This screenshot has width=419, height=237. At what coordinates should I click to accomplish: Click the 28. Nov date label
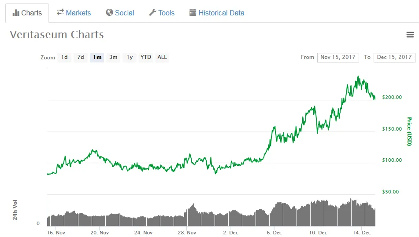click(x=187, y=233)
